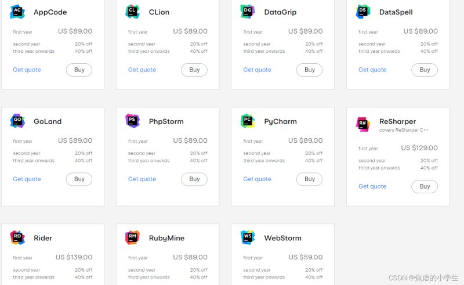Click the DataGrip product icon
464x285 pixels.
point(248,12)
